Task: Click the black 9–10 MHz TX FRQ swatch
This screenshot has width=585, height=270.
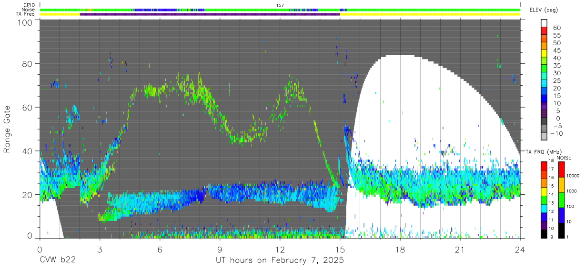Action: tap(544, 233)
